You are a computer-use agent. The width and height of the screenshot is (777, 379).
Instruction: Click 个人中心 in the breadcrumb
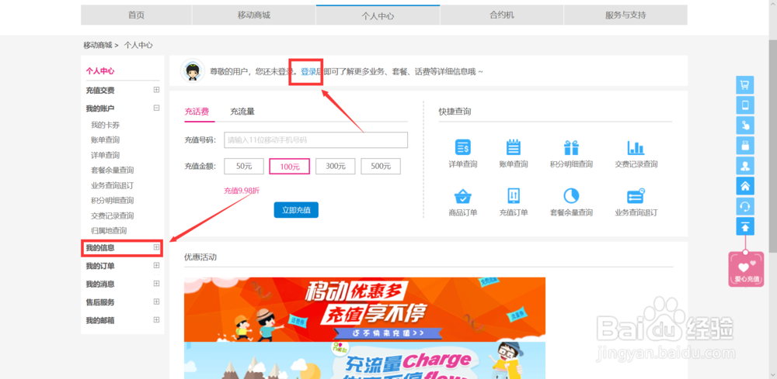138,45
